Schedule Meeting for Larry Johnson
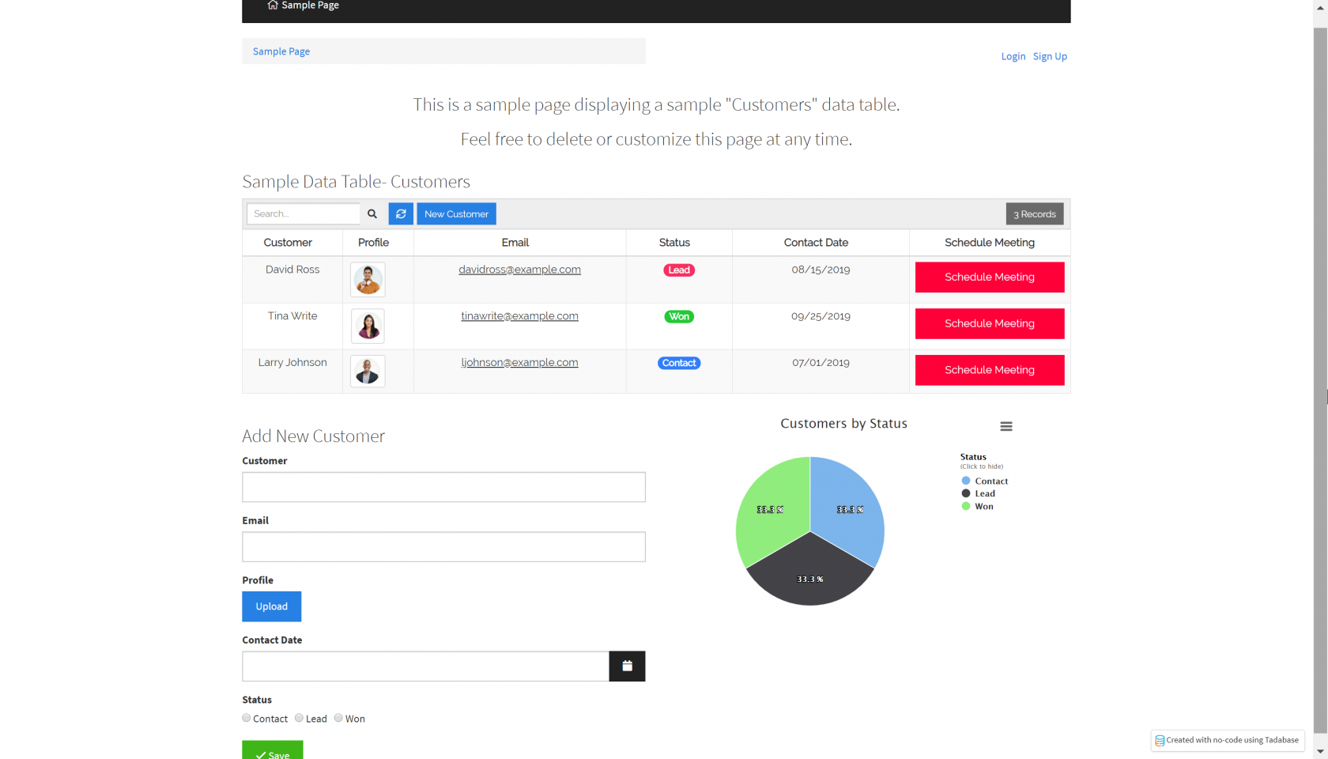The image size is (1328, 759). pos(990,370)
